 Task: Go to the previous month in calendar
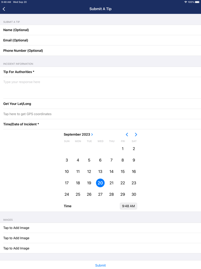[127, 134]
